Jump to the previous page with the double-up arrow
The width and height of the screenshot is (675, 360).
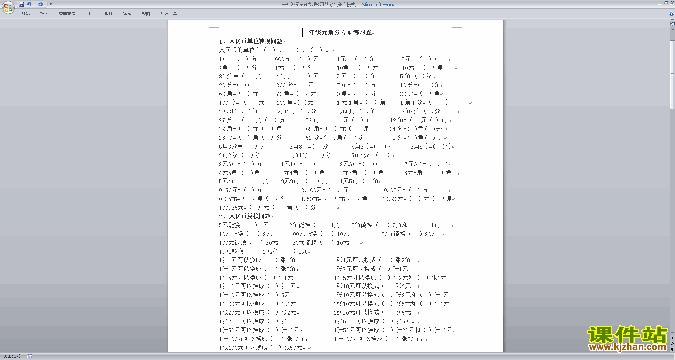(x=672, y=338)
